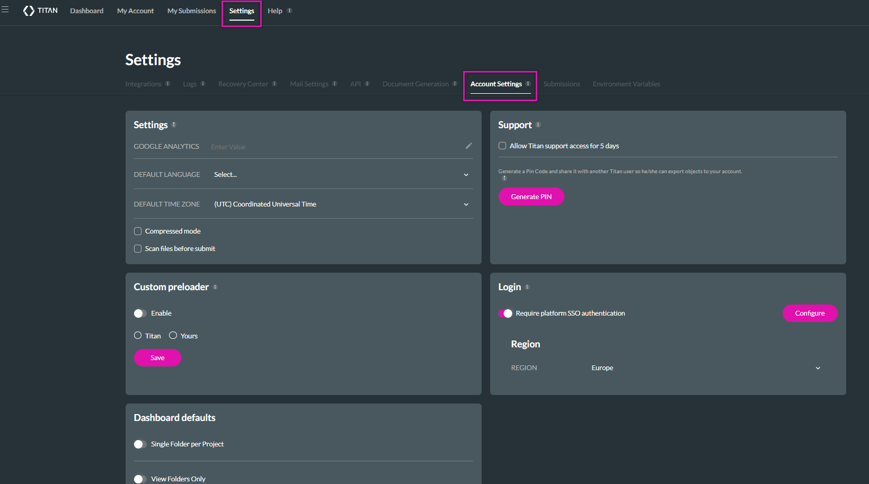Click the Titan logo
Screen dimensions: 869x484
(x=40, y=11)
